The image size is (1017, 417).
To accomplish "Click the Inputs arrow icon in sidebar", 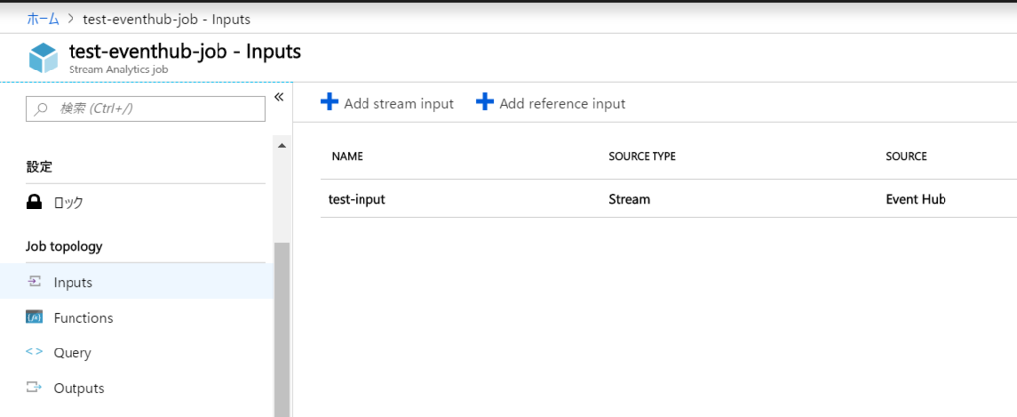I will pos(34,281).
